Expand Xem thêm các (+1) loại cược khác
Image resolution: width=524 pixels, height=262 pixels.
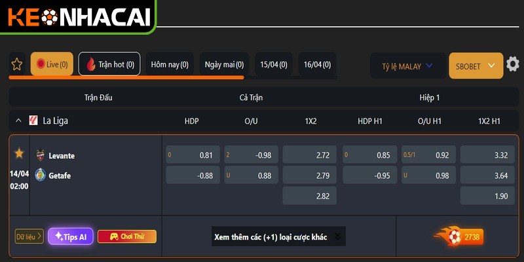[278, 236]
